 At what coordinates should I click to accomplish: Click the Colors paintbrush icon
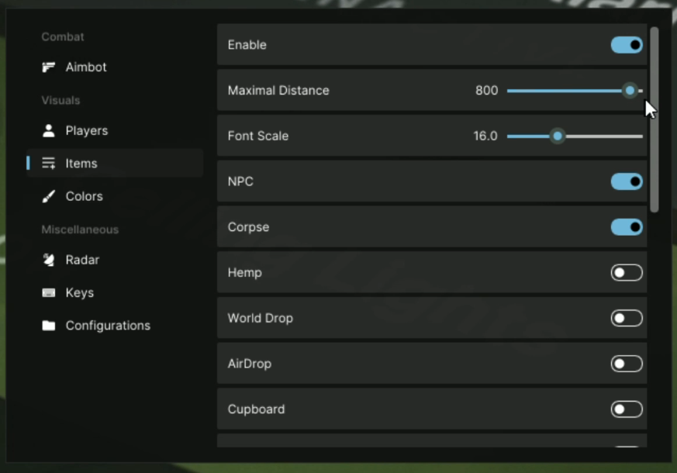pos(49,197)
